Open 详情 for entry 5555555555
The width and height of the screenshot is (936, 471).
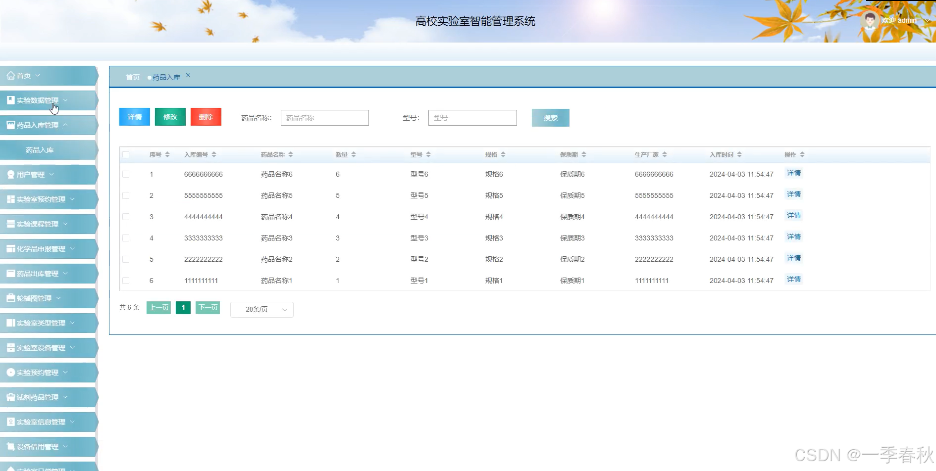click(793, 194)
